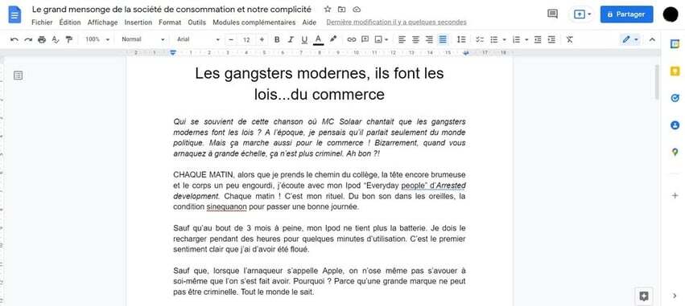Open the Normal text style dropdown

(x=143, y=39)
